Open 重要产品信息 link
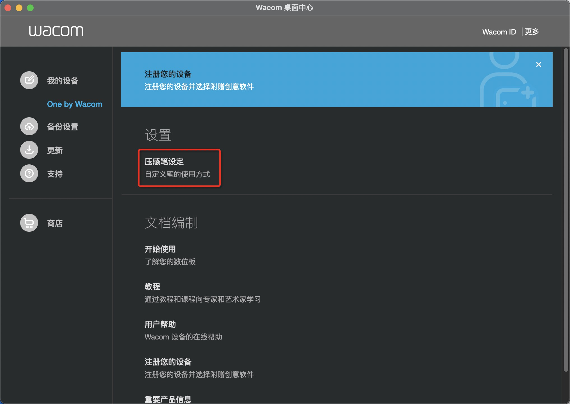The height and width of the screenshot is (404, 570). coord(168,399)
